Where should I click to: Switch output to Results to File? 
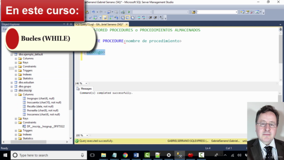coord(133,18)
